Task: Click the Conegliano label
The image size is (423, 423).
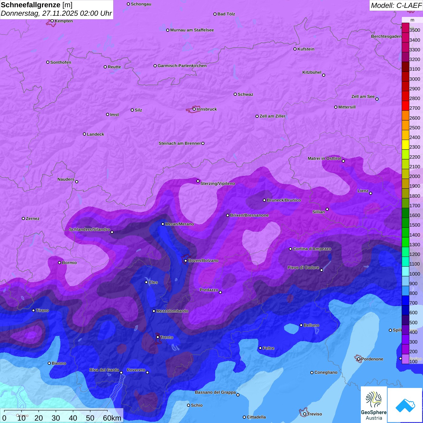Action: (326, 372)
